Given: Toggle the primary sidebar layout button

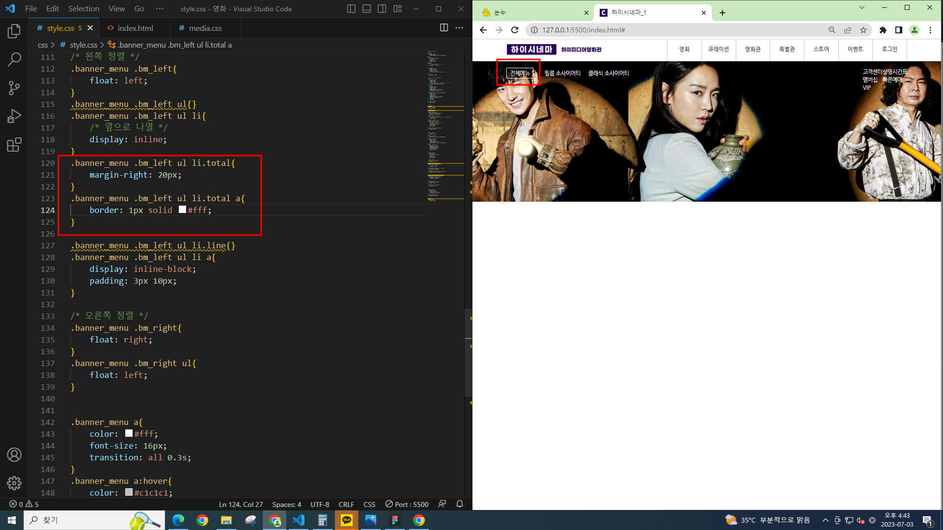Looking at the screenshot, I should (351, 9).
